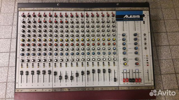The image size is (179, 100).
Task: Toggle the red button in right control column
Action: pos(148,65)
